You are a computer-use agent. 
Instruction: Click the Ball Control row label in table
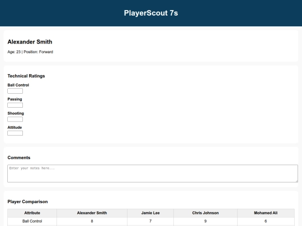(x=32, y=221)
